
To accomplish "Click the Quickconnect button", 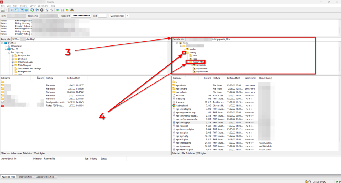I will point(117,16).
